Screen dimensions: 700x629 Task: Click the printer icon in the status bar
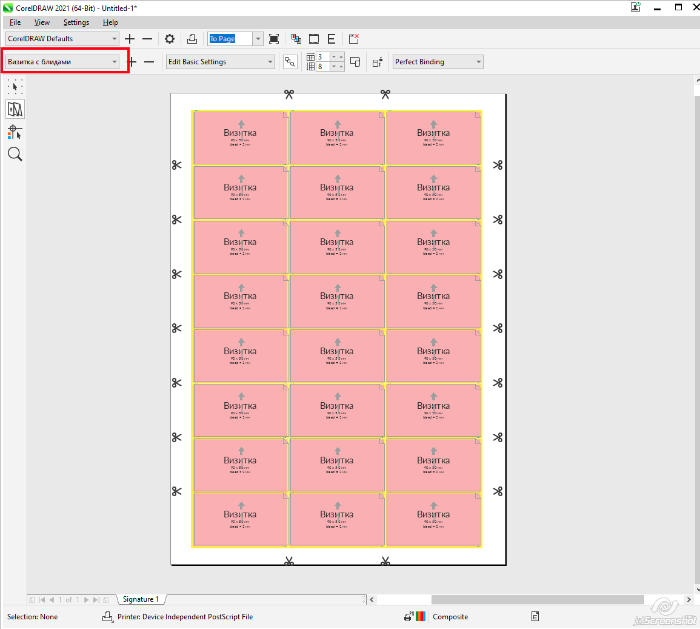point(108,616)
